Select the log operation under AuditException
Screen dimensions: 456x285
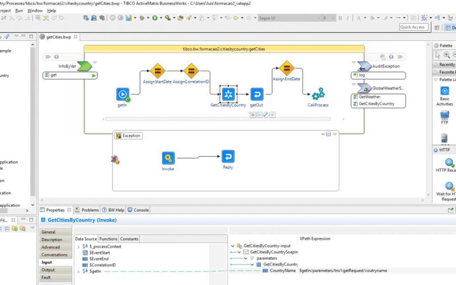[x=379, y=75]
